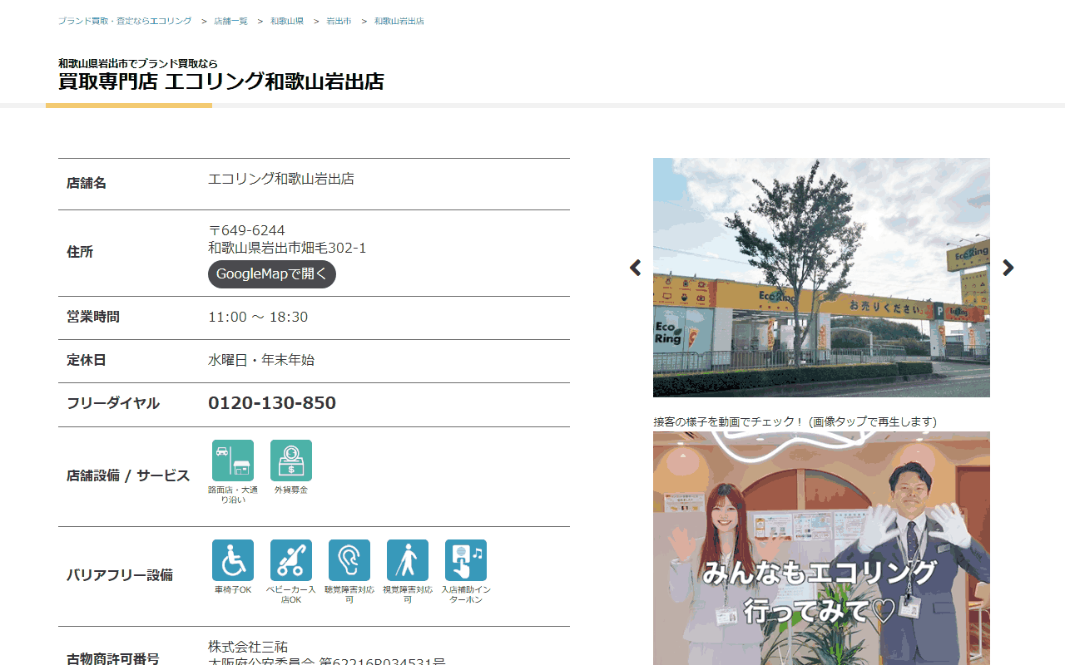Image resolution: width=1065 pixels, height=665 pixels.
Task: Show next store photo with right arrow
Action: point(1008,268)
